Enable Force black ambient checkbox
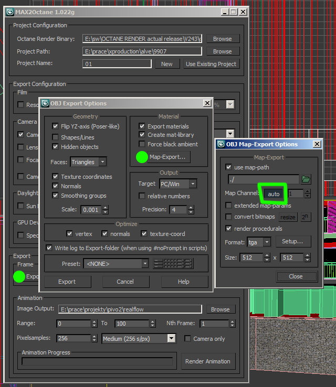336x387 pixels. click(x=142, y=144)
